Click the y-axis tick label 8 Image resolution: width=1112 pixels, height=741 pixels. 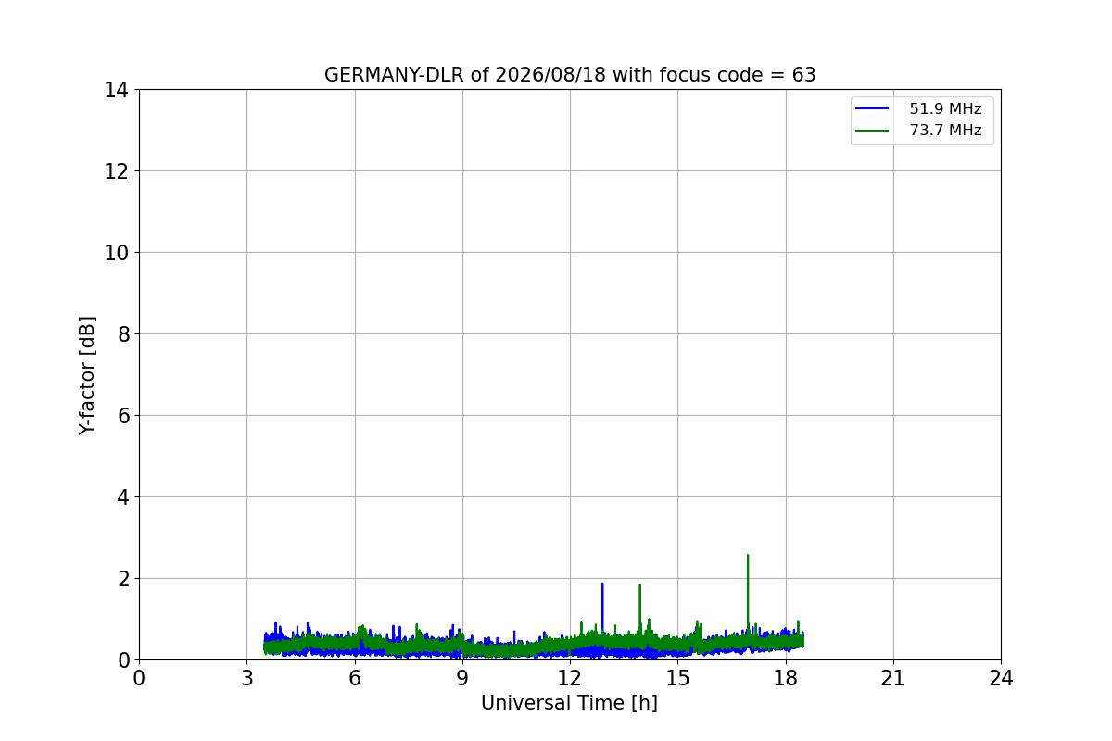tap(123, 334)
